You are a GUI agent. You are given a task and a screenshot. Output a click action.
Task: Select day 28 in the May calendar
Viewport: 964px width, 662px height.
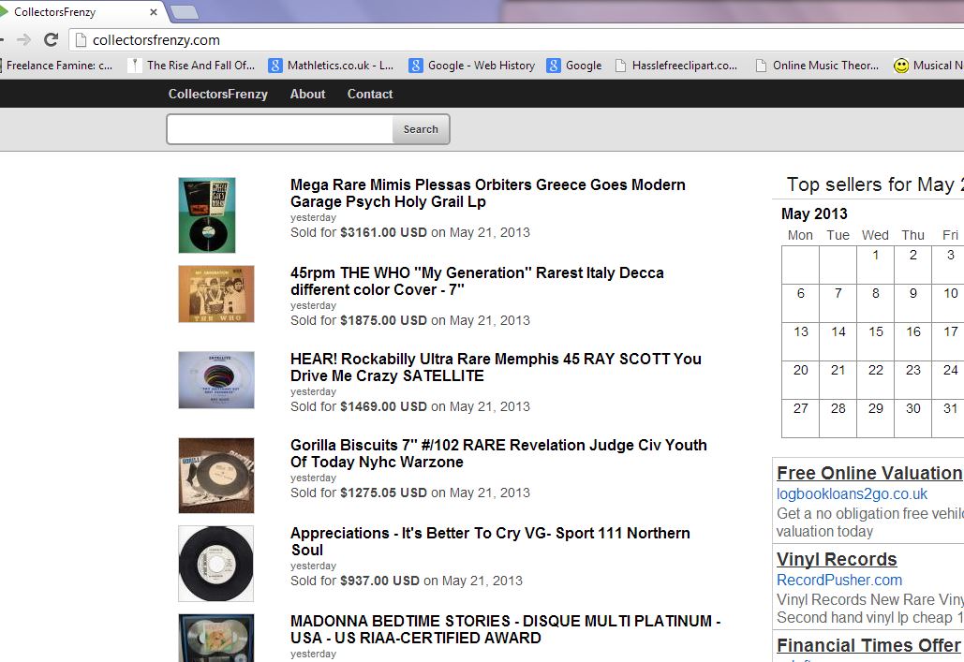click(838, 418)
